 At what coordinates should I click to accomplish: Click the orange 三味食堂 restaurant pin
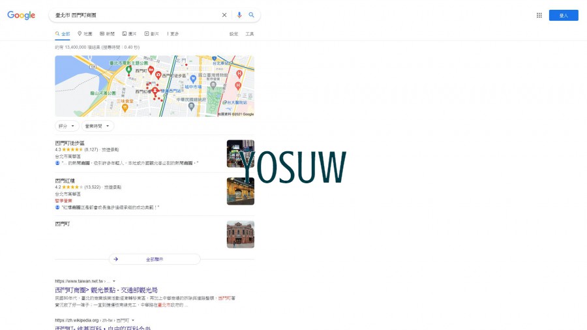pyautogui.click(x=125, y=108)
